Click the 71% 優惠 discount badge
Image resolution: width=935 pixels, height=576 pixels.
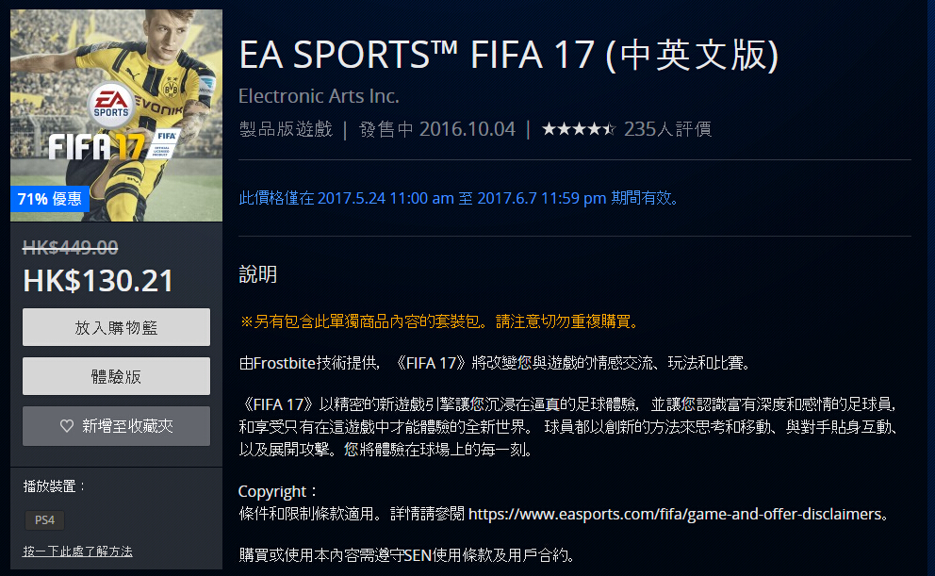coord(48,199)
